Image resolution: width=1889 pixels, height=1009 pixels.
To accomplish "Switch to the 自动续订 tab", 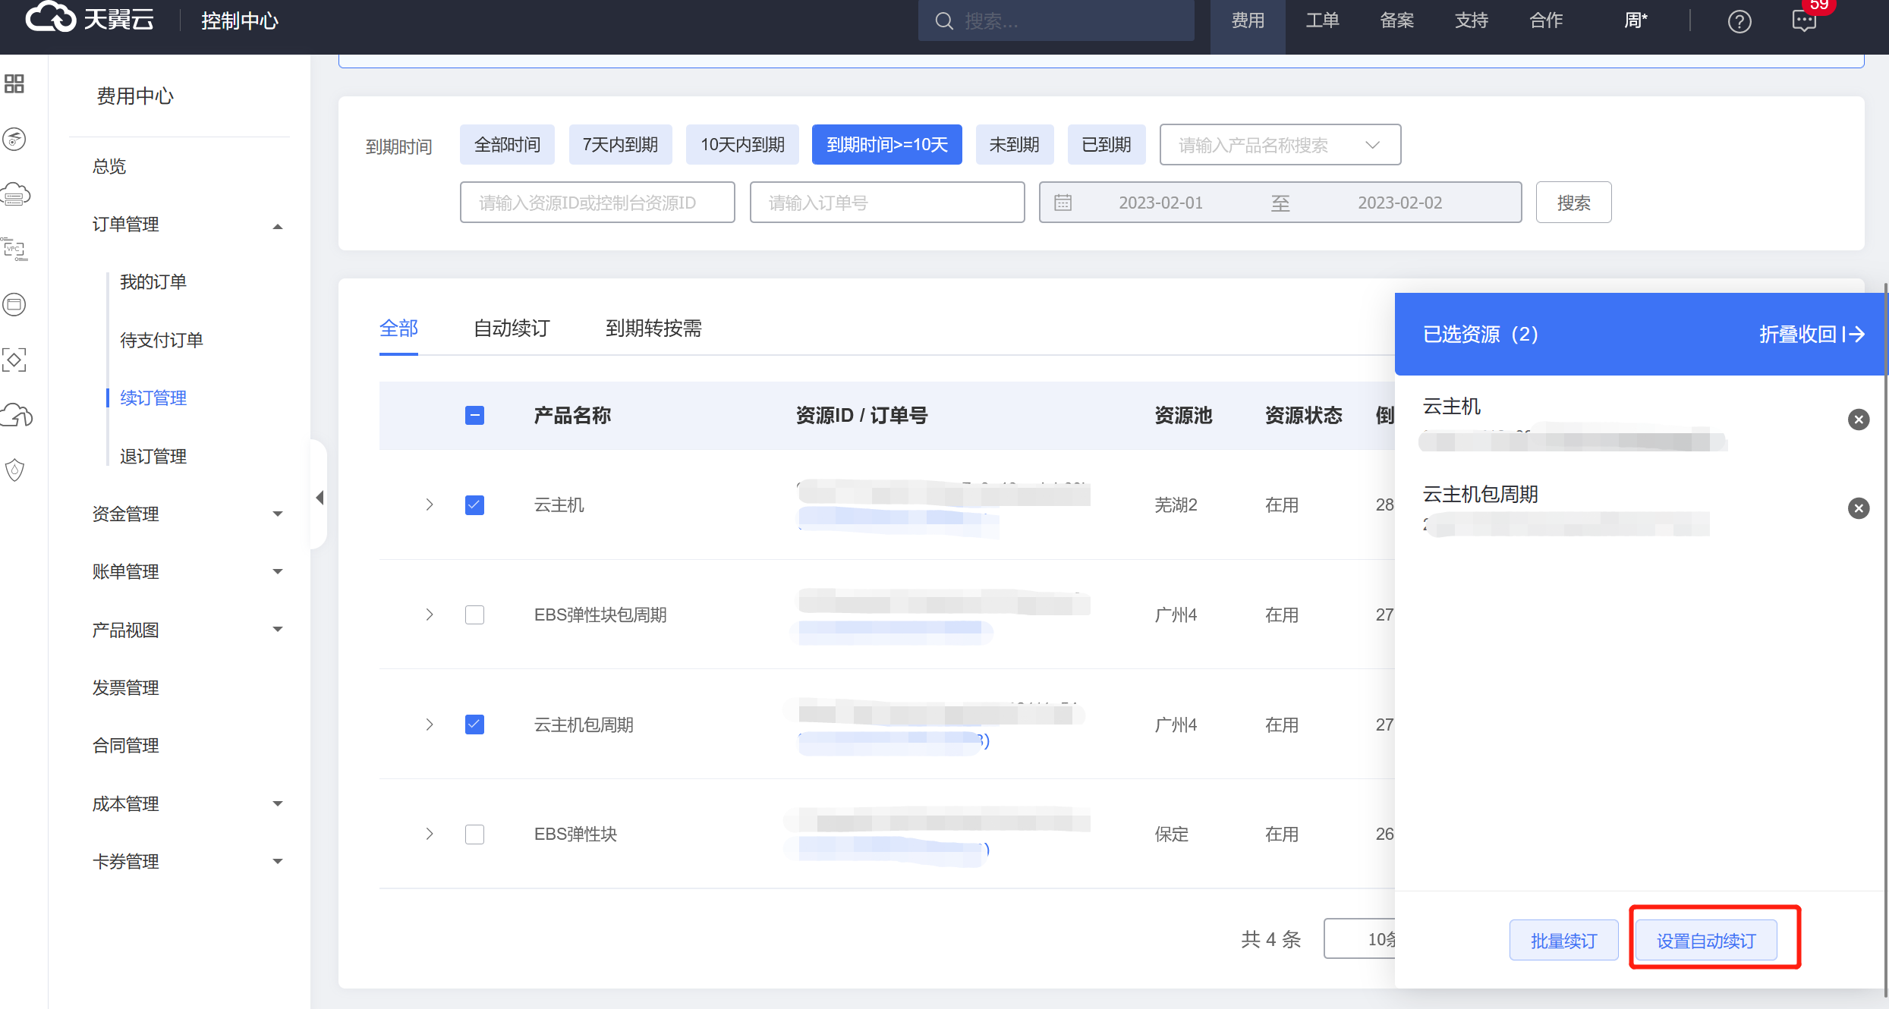I will click(512, 328).
